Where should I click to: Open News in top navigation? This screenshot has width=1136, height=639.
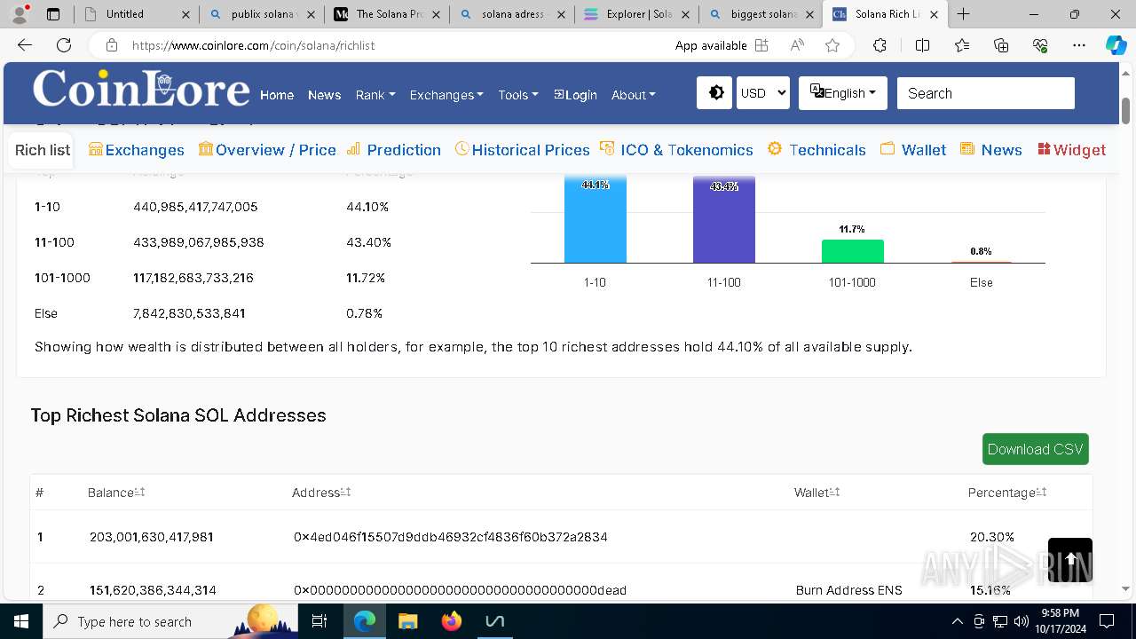click(324, 95)
